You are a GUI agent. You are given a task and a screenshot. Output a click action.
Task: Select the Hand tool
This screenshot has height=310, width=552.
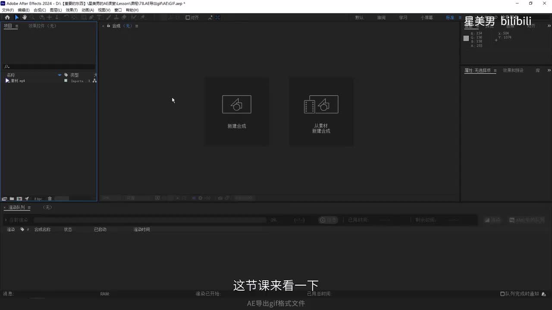coord(25,17)
